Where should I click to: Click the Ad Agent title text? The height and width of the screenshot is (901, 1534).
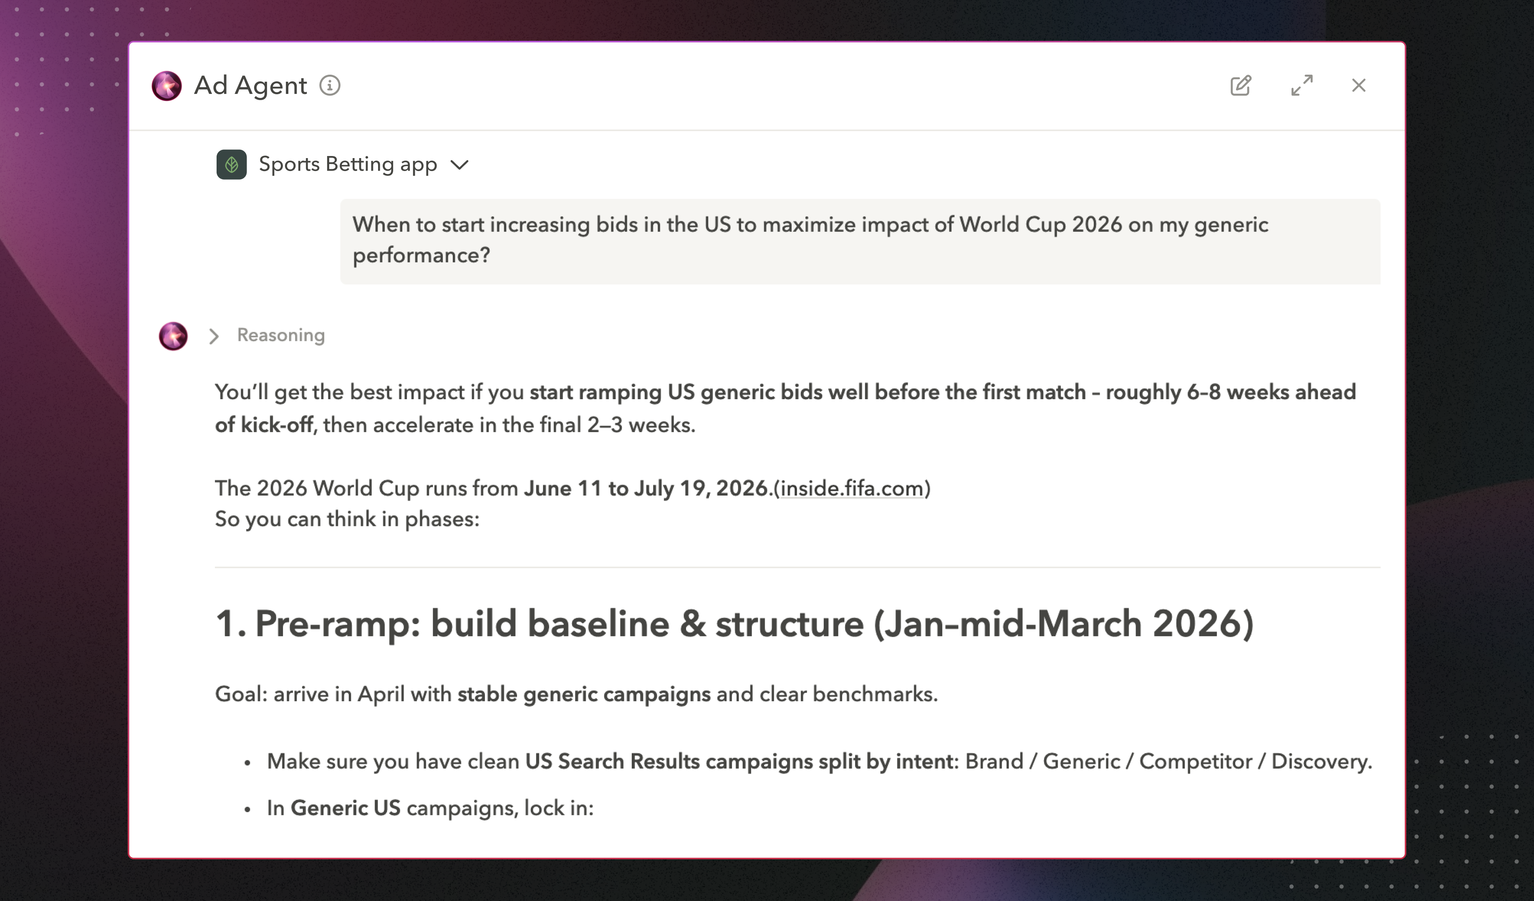pos(250,86)
